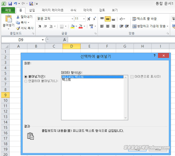175x156 pixels.
Task: Select the 붙여넣기(P) radio button
Action: (x=25, y=76)
